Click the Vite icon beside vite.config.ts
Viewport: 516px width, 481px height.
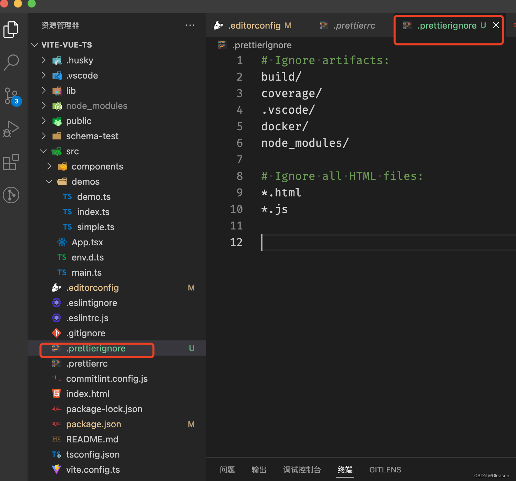pyautogui.click(x=56, y=469)
